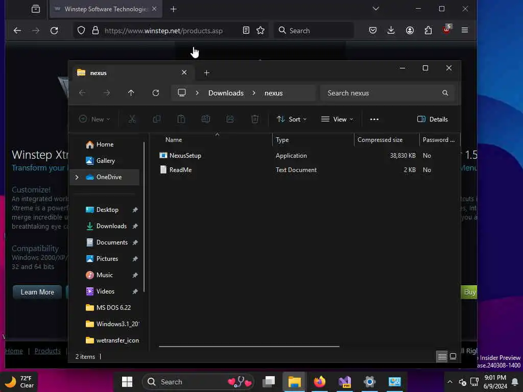
Task: Open Gallery in navigation pane
Action: (x=104, y=161)
